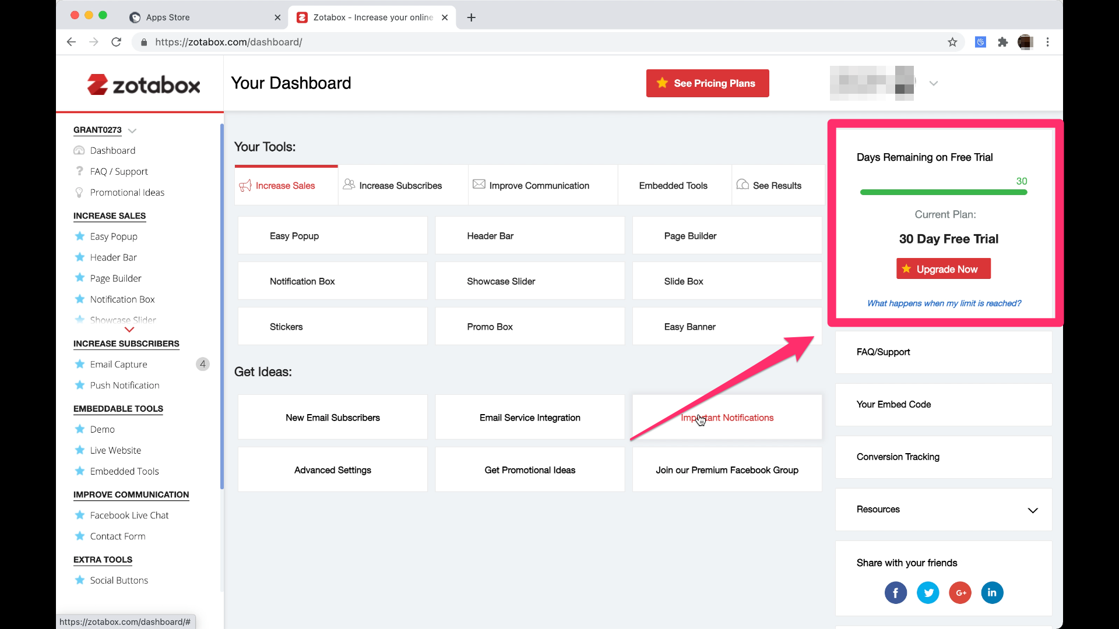Switch to Embedded Tools tab
The height and width of the screenshot is (629, 1119).
tap(674, 185)
